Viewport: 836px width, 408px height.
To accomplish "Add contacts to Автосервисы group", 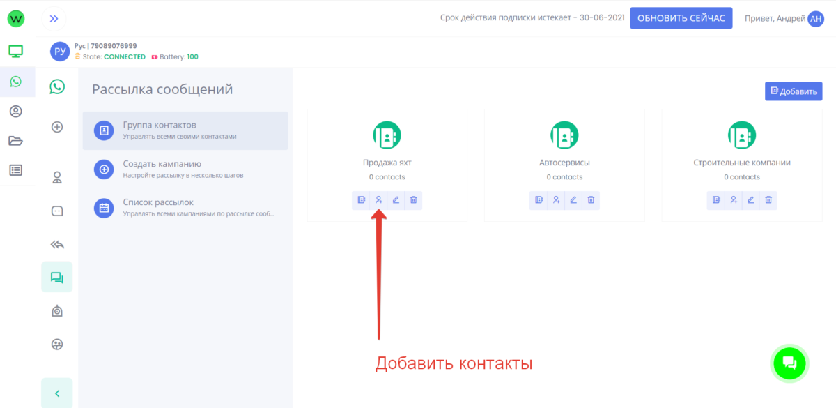I will [556, 200].
